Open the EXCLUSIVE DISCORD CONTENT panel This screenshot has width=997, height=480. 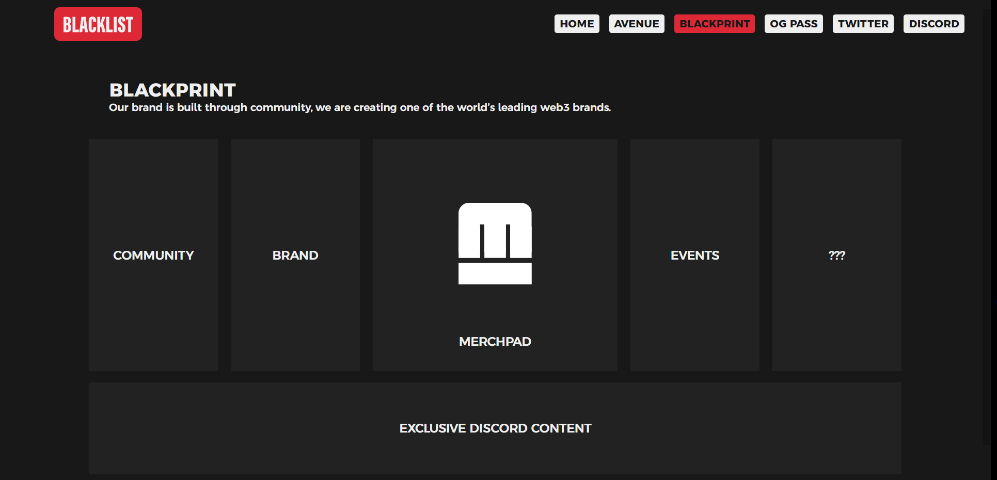coord(495,428)
